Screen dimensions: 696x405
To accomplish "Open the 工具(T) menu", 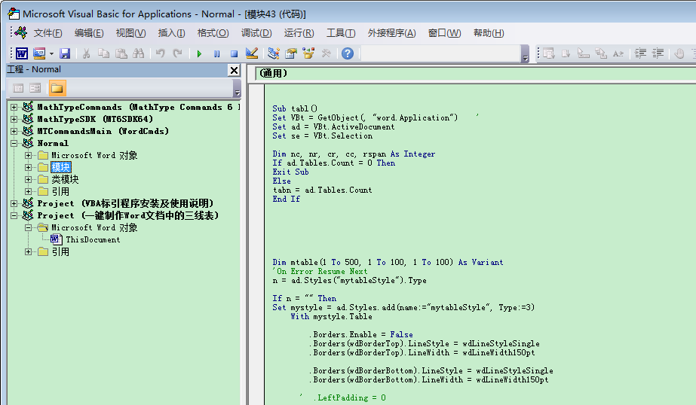I will [x=341, y=33].
